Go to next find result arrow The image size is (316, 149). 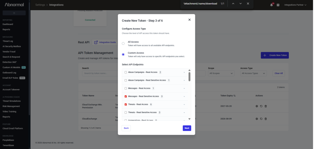pos(240,4)
